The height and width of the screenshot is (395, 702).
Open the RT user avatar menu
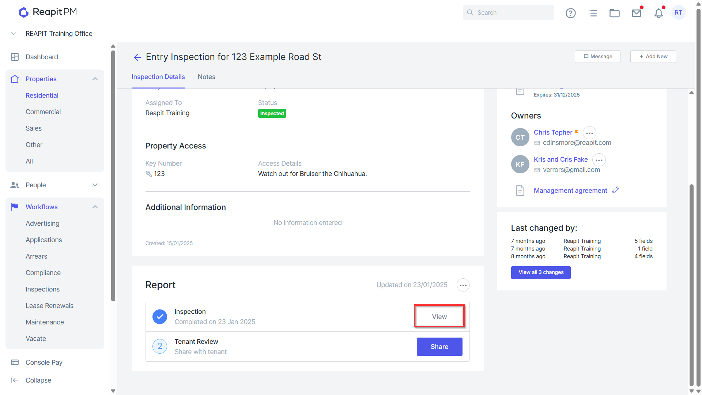point(679,13)
